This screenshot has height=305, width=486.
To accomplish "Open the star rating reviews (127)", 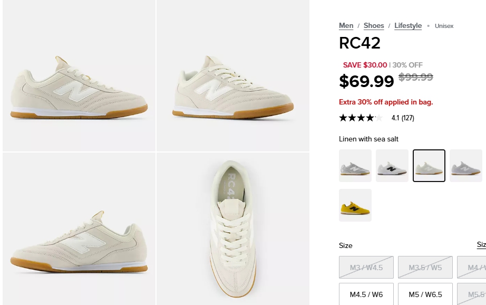I will 376,118.
